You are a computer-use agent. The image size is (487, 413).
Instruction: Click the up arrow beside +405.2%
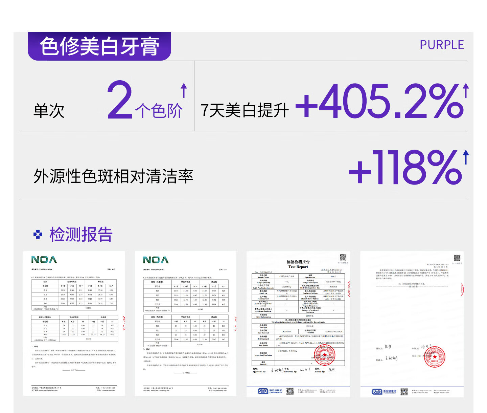tap(466, 90)
